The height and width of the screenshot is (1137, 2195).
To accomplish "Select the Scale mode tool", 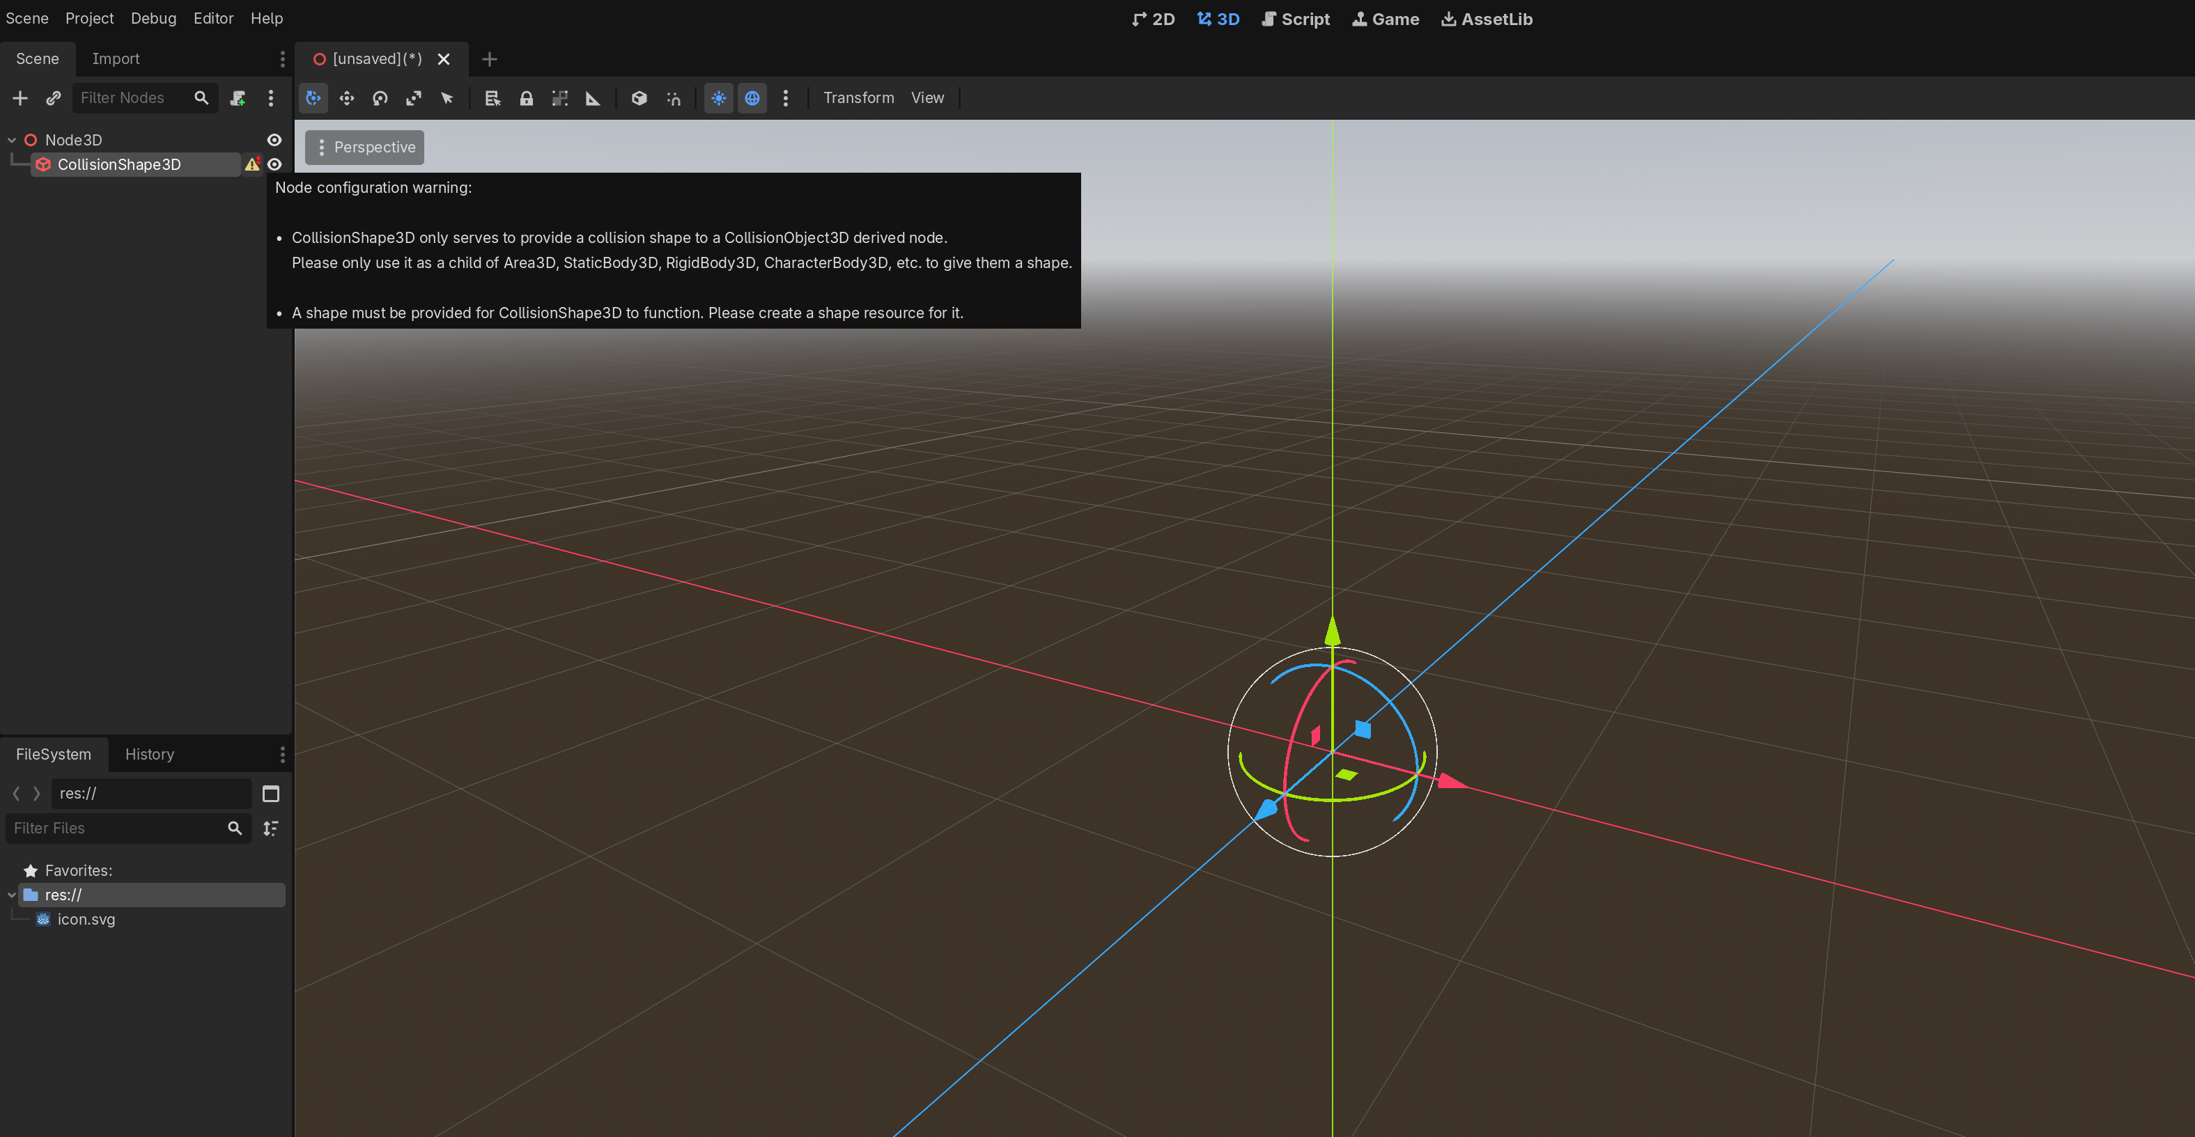I will point(413,98).
